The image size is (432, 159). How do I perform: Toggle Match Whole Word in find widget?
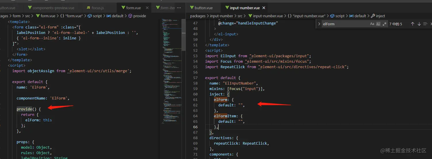point(378,24)
